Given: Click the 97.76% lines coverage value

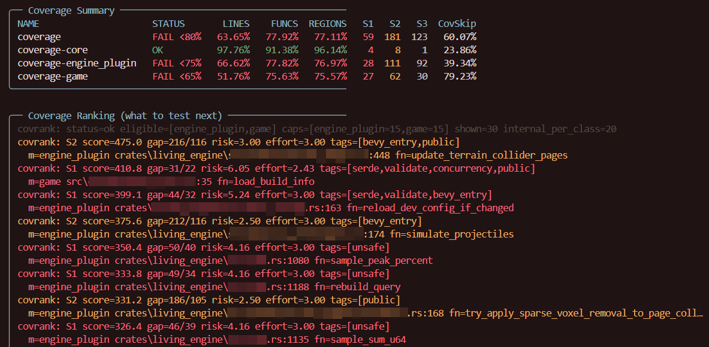Looking at the screenshot, I should click(233, 50).
